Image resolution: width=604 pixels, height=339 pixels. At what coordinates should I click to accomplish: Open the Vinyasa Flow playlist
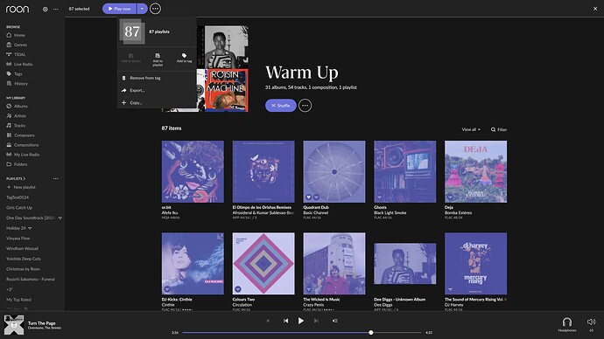click(18, 239)
